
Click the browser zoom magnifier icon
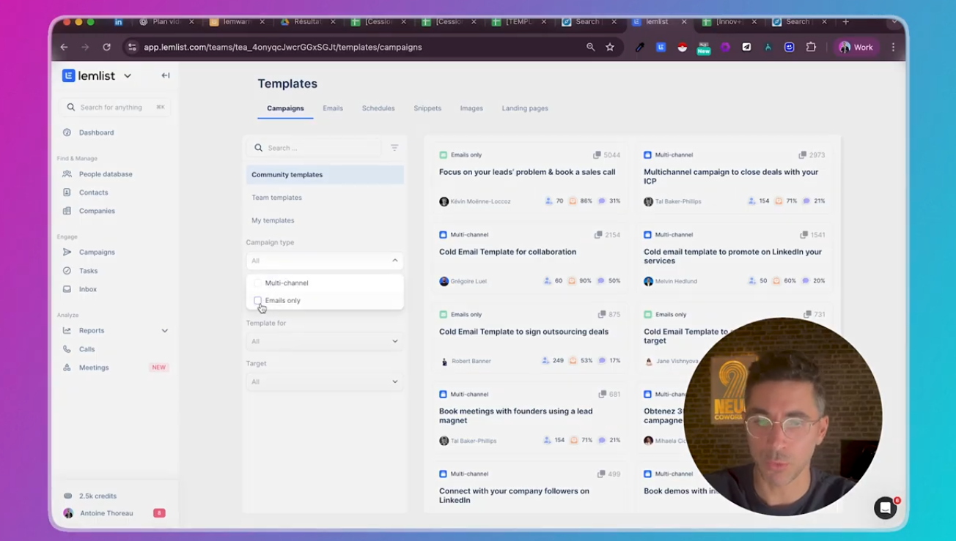coord(590,47)
